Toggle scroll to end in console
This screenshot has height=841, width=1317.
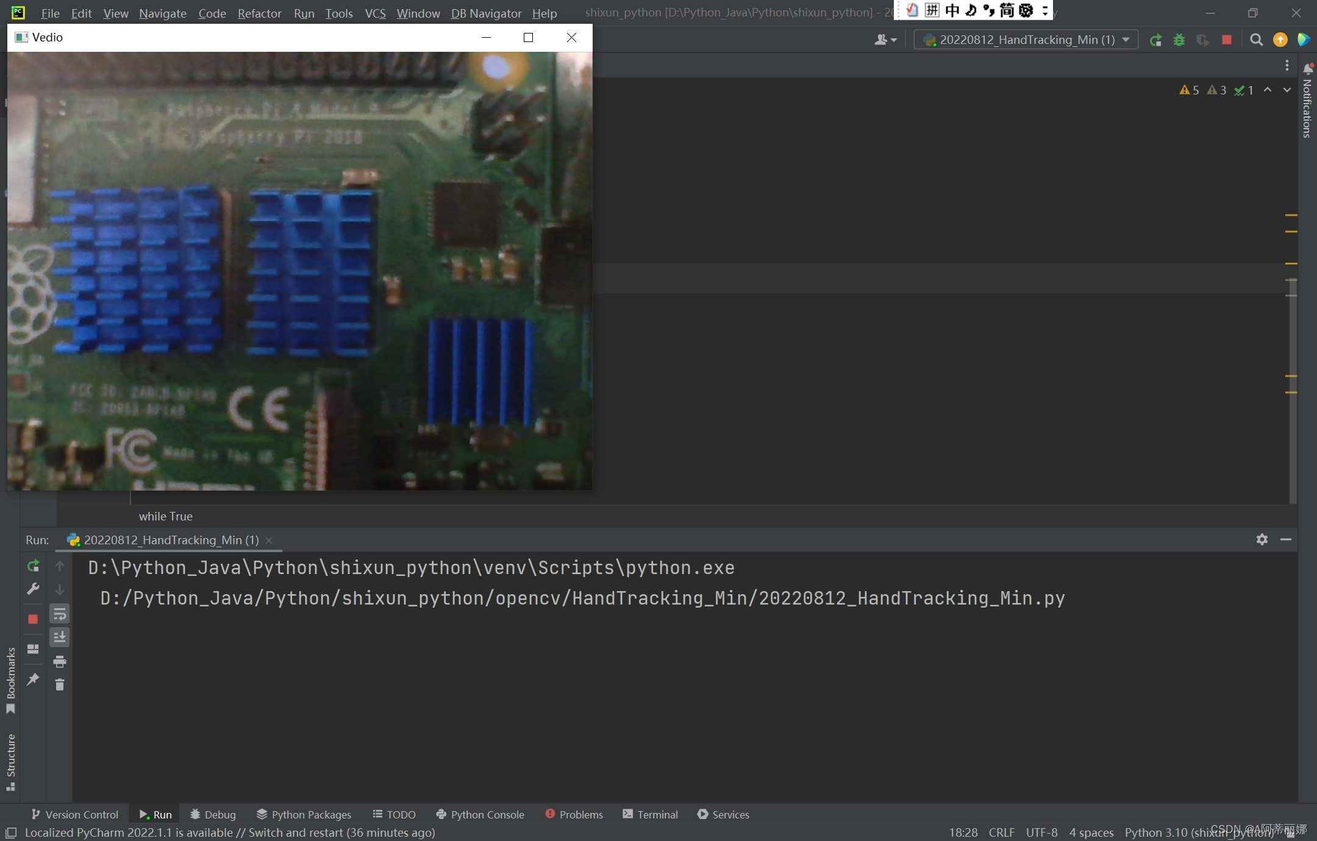click(x=59, y=637)
